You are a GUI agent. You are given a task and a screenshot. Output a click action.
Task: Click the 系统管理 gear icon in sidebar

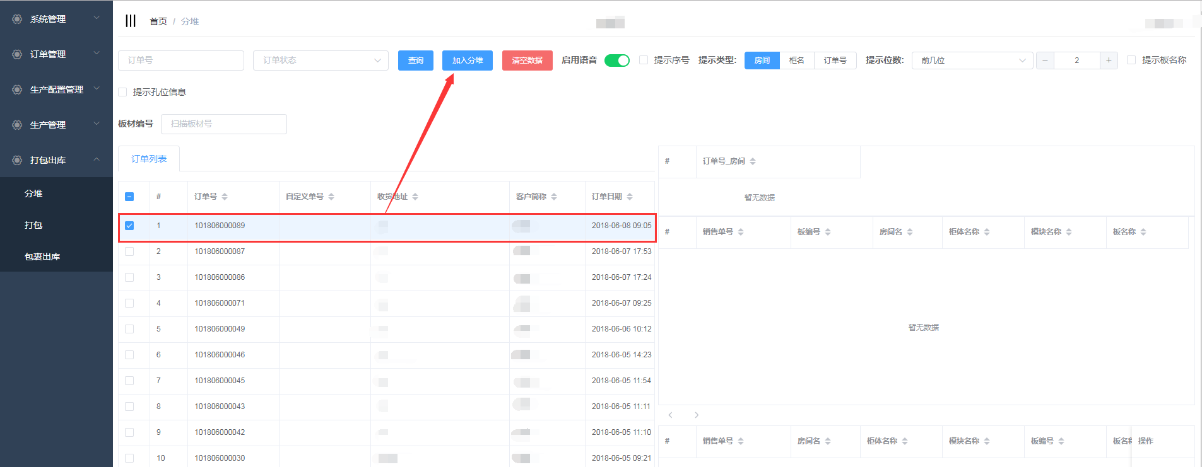[17, 19]
